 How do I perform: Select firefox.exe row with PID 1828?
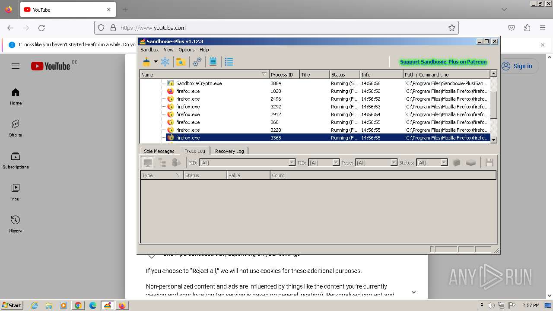316,91
